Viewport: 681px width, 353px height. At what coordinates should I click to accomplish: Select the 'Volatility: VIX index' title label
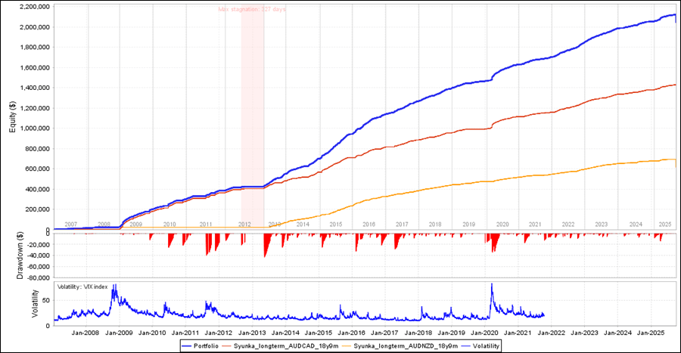pos(82,287)
